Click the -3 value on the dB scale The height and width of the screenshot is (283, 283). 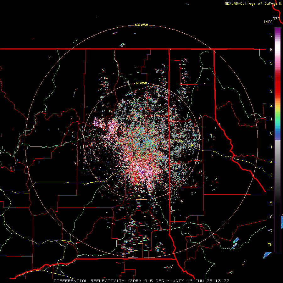click(270, 175)
